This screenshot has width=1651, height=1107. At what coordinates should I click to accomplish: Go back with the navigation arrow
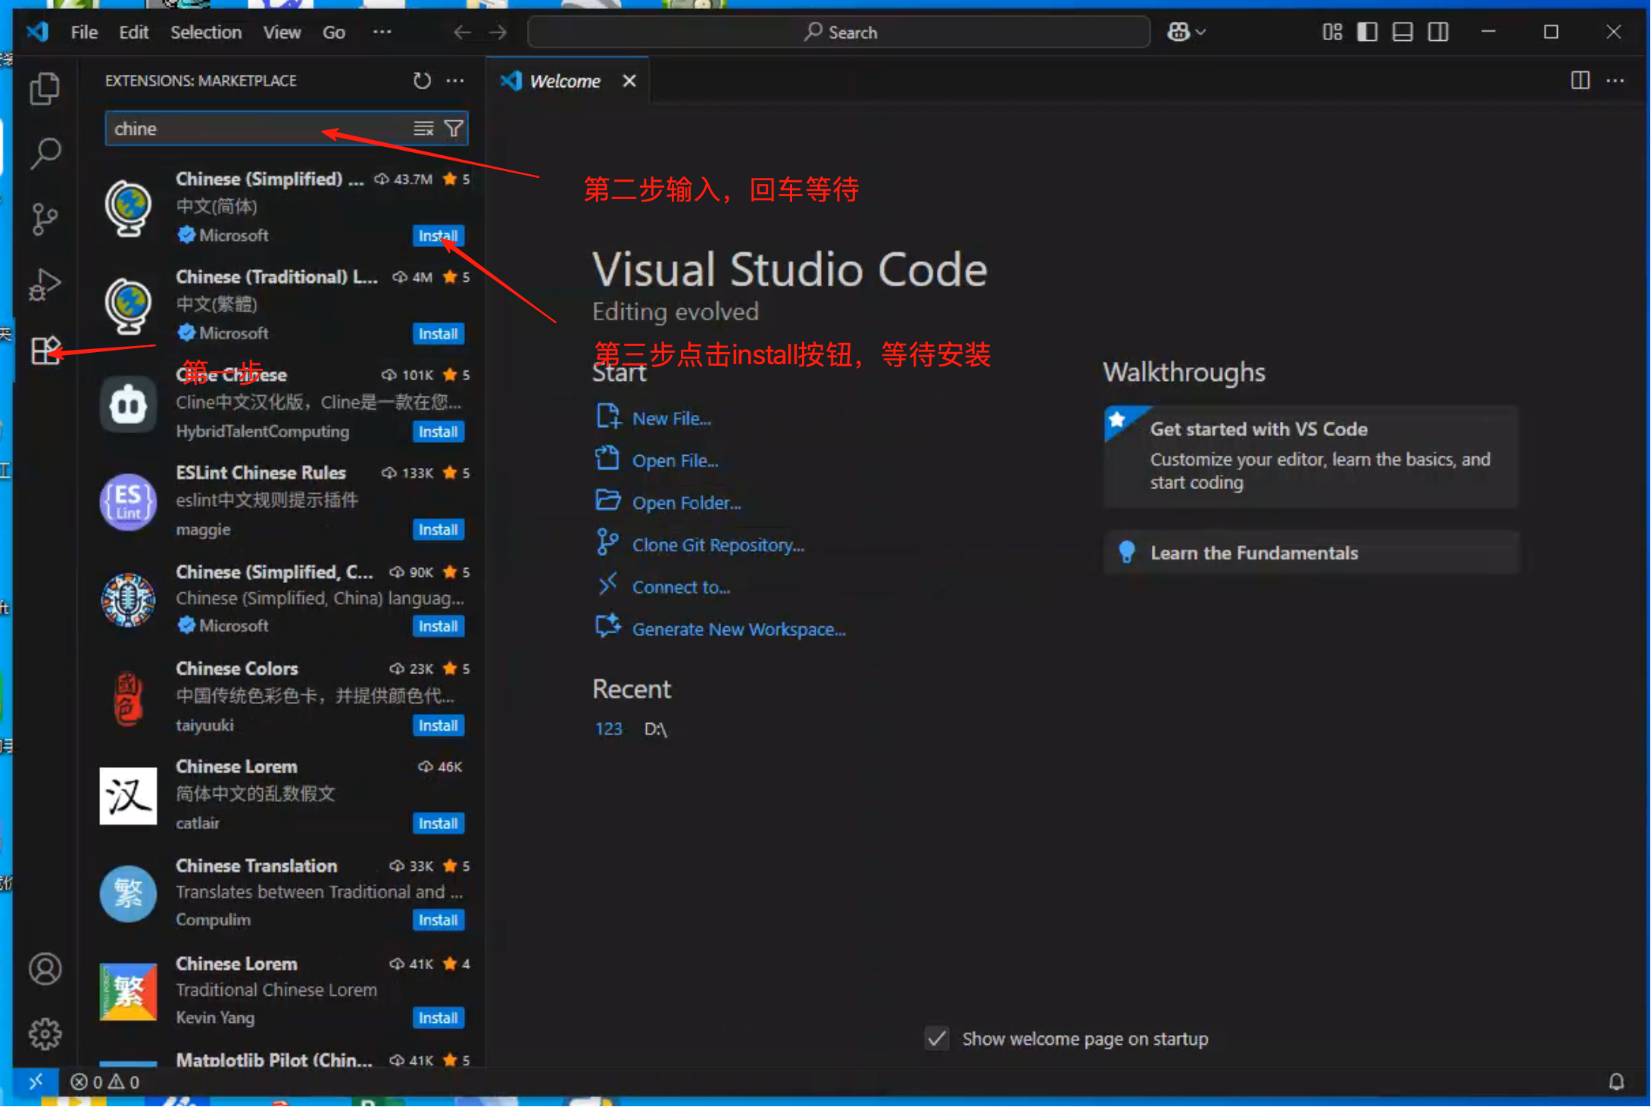462,32
